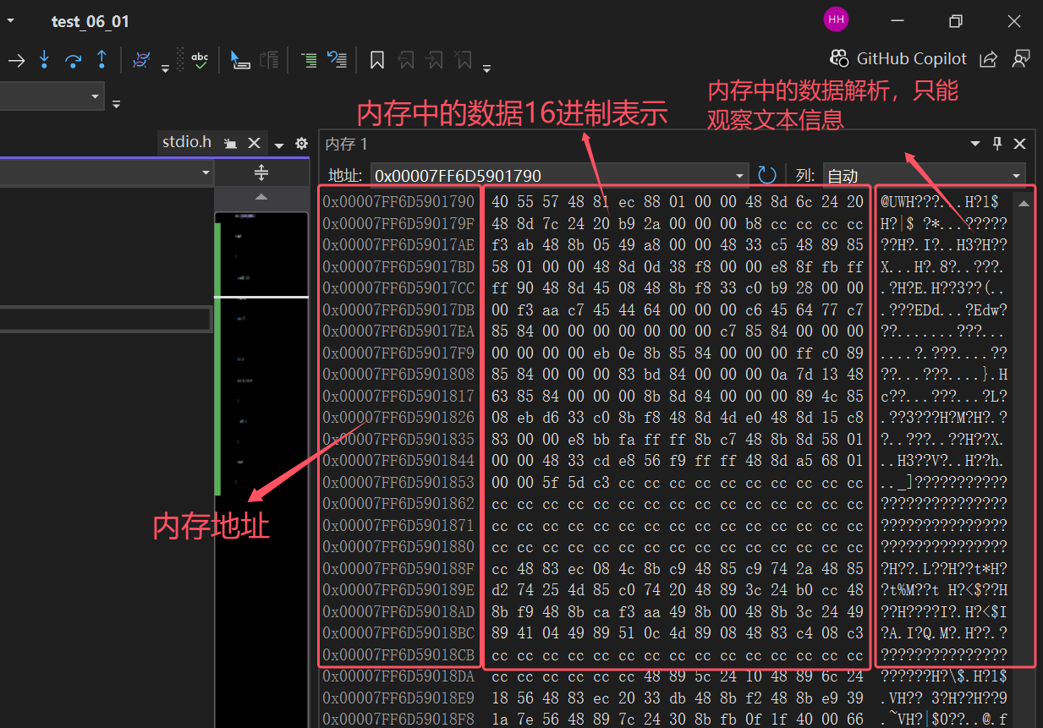Click the Step Over curved-arrow icon

[x=73, y=59]
